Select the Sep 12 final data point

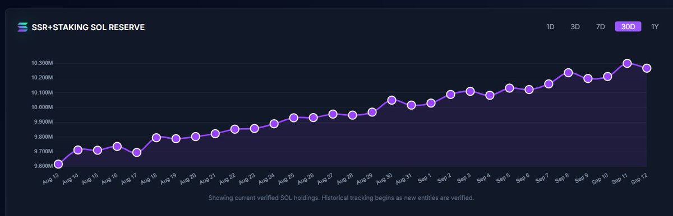pyautogui.click(x=647, y=68)
